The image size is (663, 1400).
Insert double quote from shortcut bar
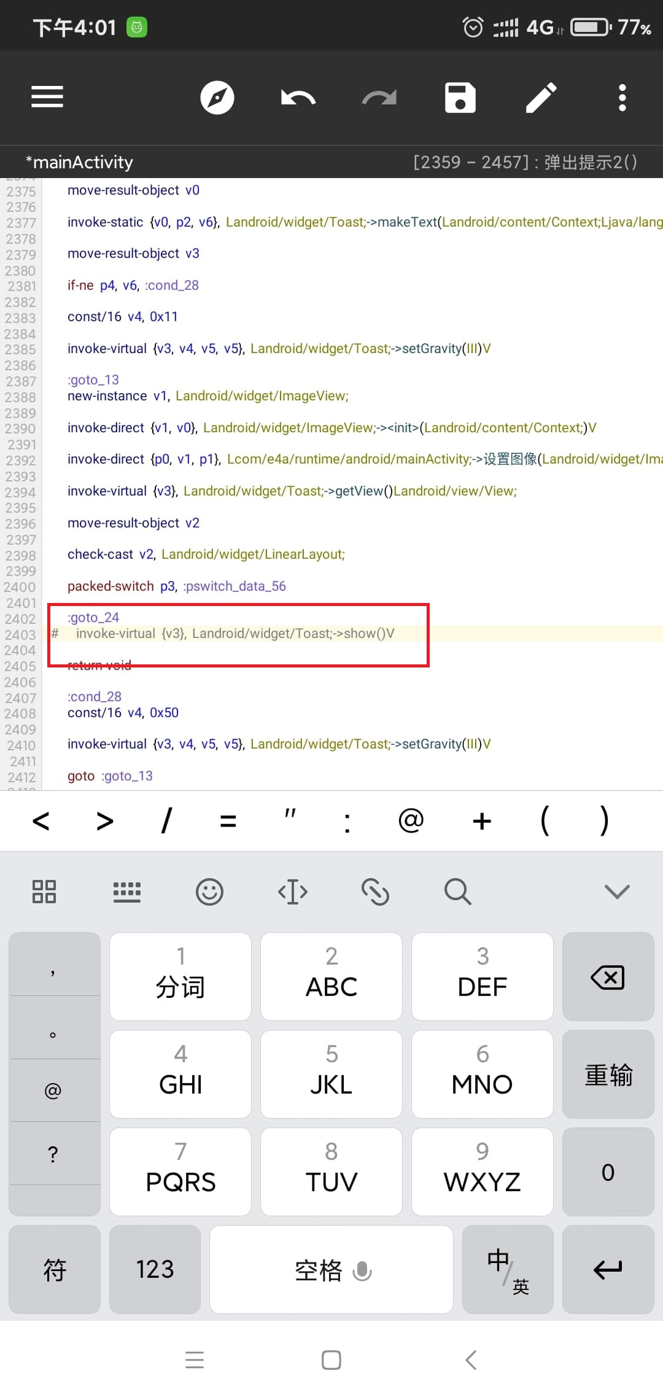click(x=290, y=814)
